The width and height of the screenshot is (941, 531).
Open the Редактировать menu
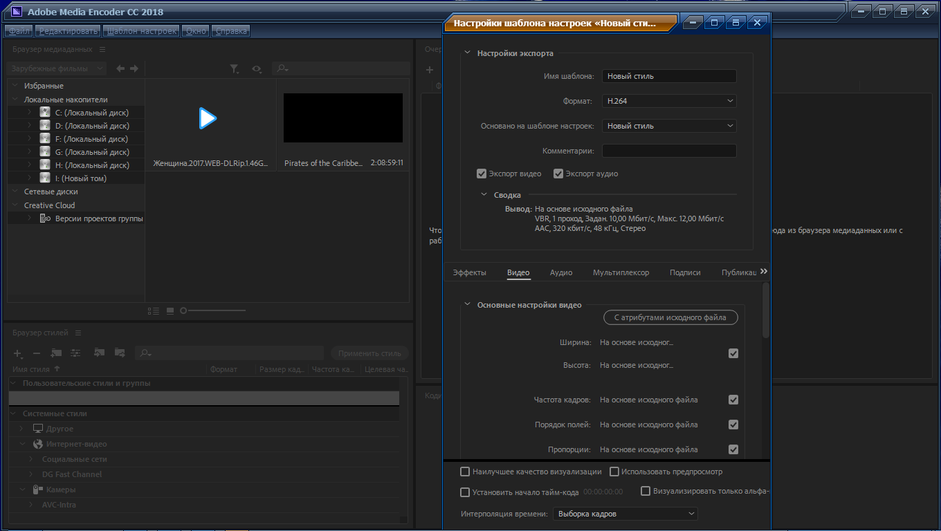pyautogui.click(x=68, y=31)
